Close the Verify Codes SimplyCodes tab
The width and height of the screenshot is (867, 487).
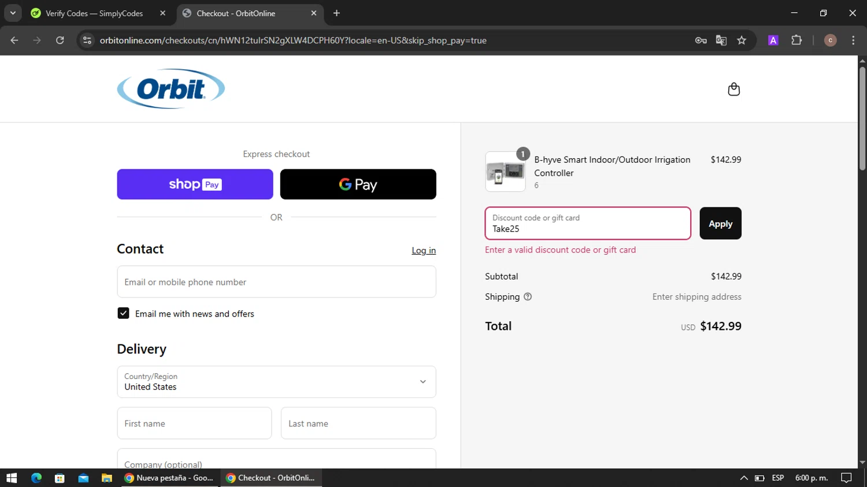point(163,13)
